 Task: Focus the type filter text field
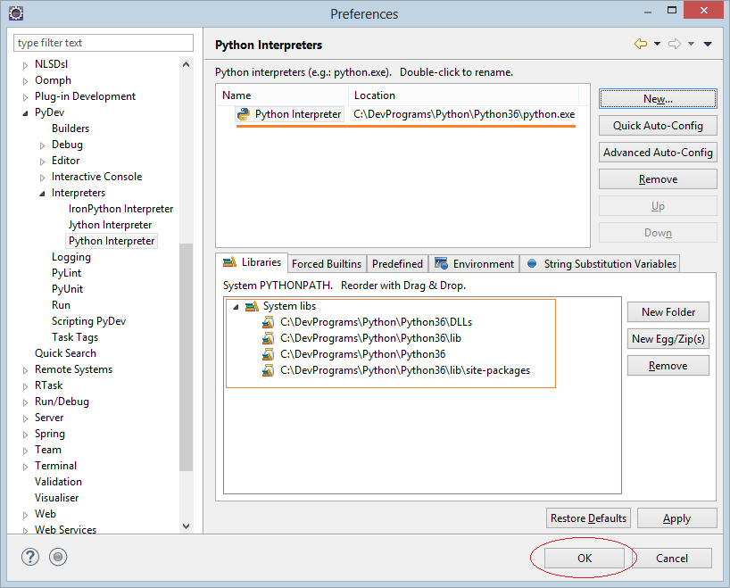point(104,43)
